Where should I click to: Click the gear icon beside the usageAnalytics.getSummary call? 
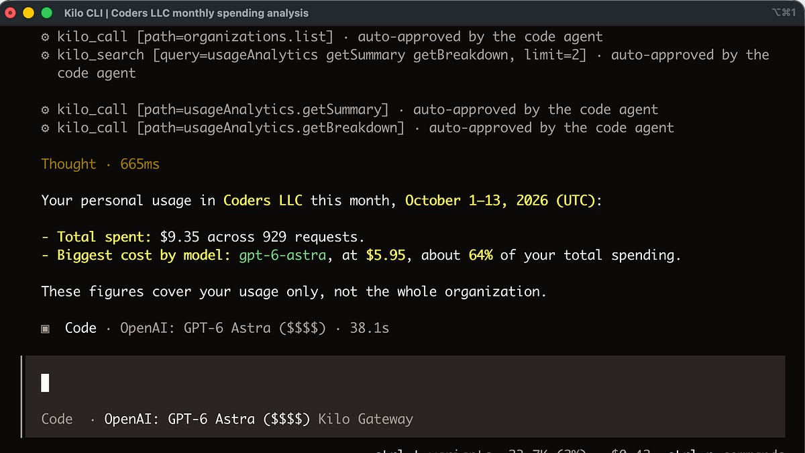45,110
